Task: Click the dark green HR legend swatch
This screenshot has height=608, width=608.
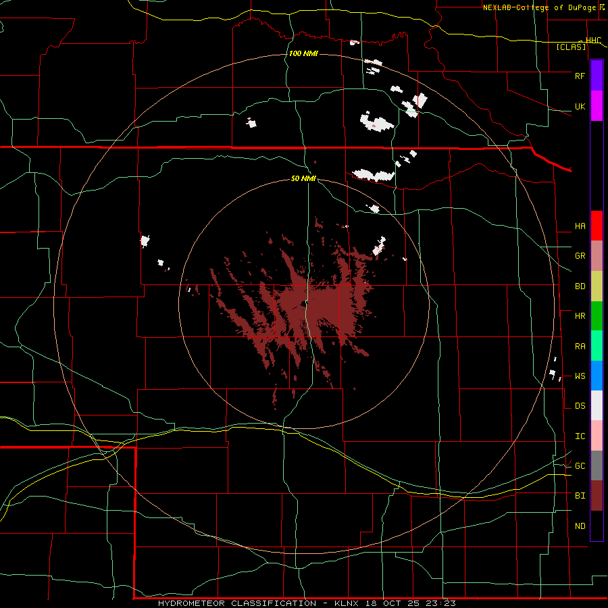Action: pyautogui.click(x=597, y=315)
